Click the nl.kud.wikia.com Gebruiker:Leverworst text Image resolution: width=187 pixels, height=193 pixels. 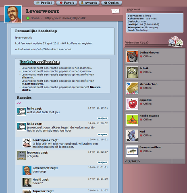pos(43,49)
